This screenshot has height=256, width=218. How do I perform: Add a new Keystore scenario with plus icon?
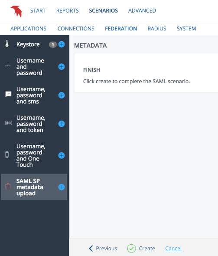pos(62,44)
